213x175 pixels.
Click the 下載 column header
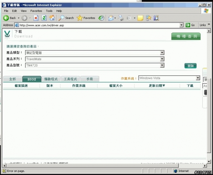(190, 86)
